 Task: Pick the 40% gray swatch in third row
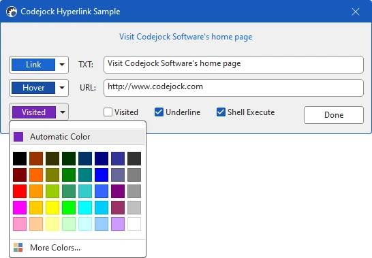coord(134,191)
